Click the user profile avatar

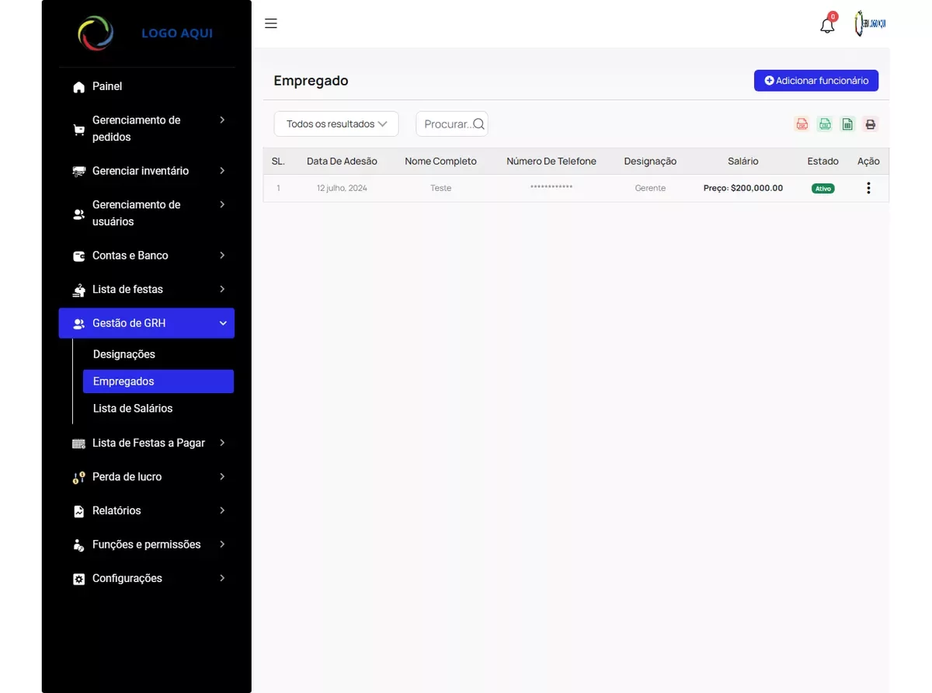coord(870,24)
